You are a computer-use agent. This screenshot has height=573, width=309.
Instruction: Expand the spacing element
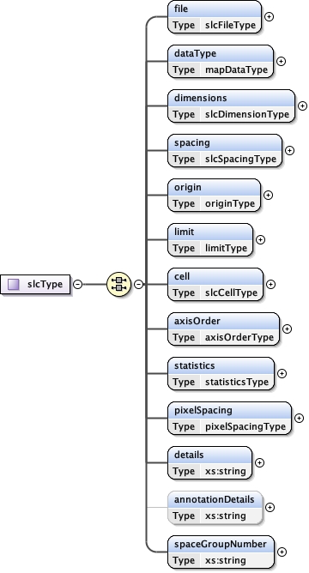coord(289,151)
